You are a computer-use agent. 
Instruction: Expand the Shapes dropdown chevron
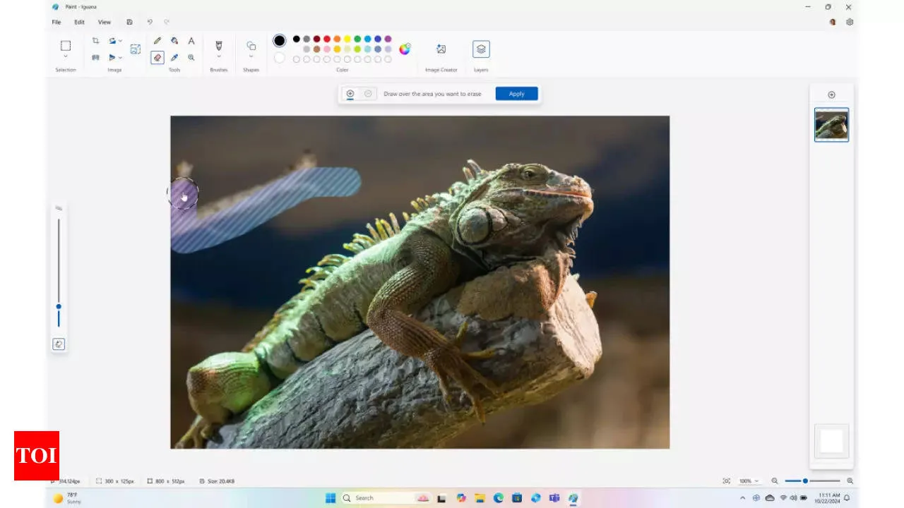(251, 56)
